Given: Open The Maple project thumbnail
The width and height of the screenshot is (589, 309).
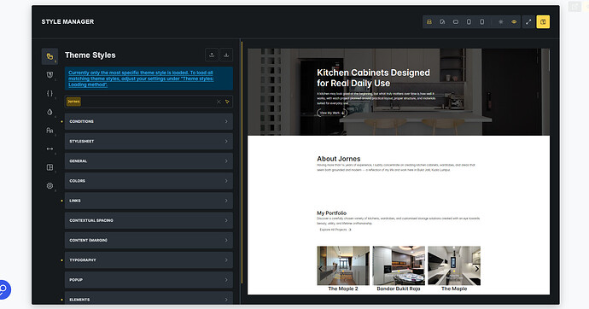Looking at the screenshot, I should tap(454, 265).
